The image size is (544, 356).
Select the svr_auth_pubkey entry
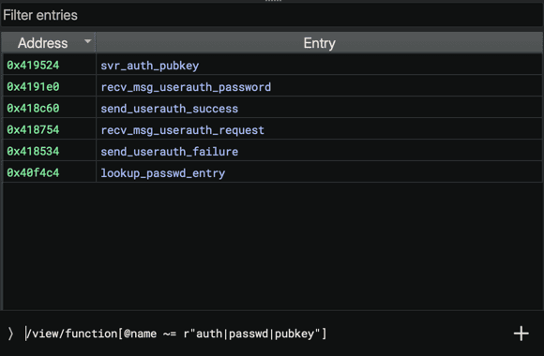click(x=150, y=66)
